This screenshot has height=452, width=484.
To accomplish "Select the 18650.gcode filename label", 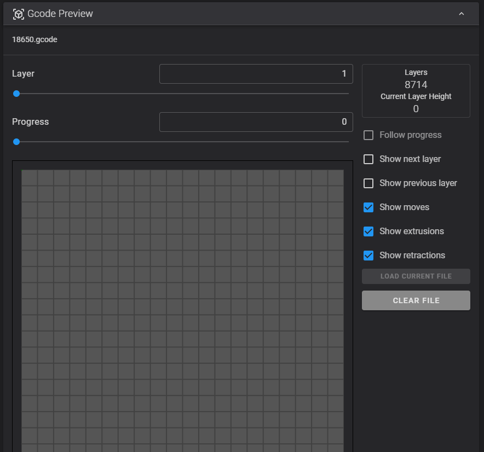I will click(34, 39).
